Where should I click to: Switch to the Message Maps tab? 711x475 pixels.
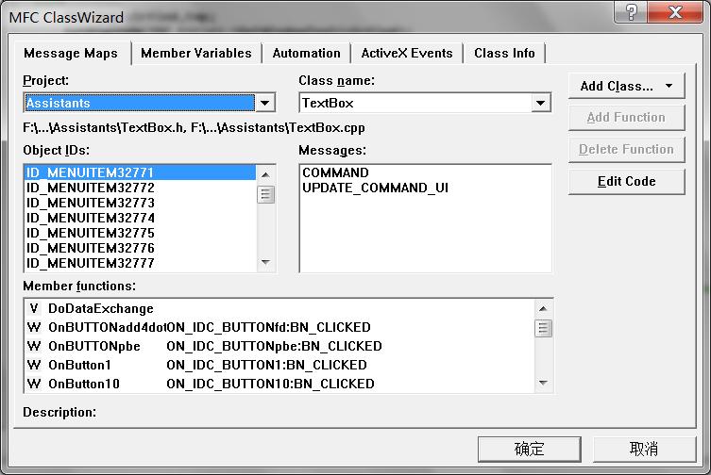pos(71,54)
